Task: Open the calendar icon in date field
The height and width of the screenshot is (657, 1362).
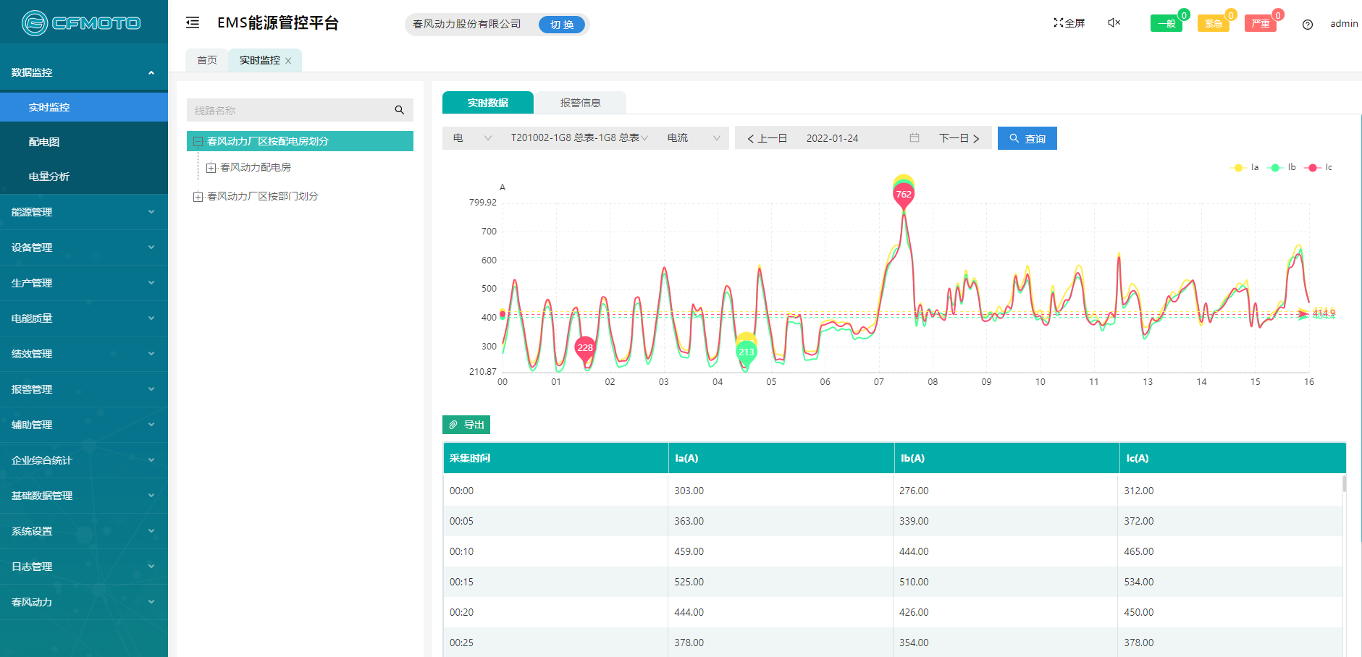Action: click(x=915, y=138)
